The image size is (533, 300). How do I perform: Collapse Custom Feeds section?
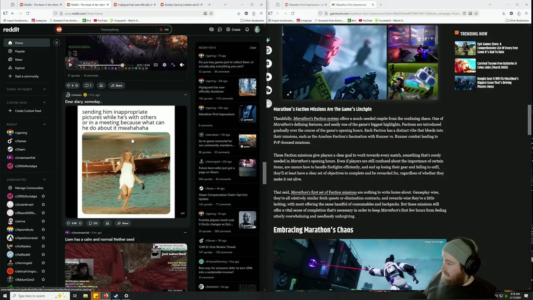[x=45, y=102]
